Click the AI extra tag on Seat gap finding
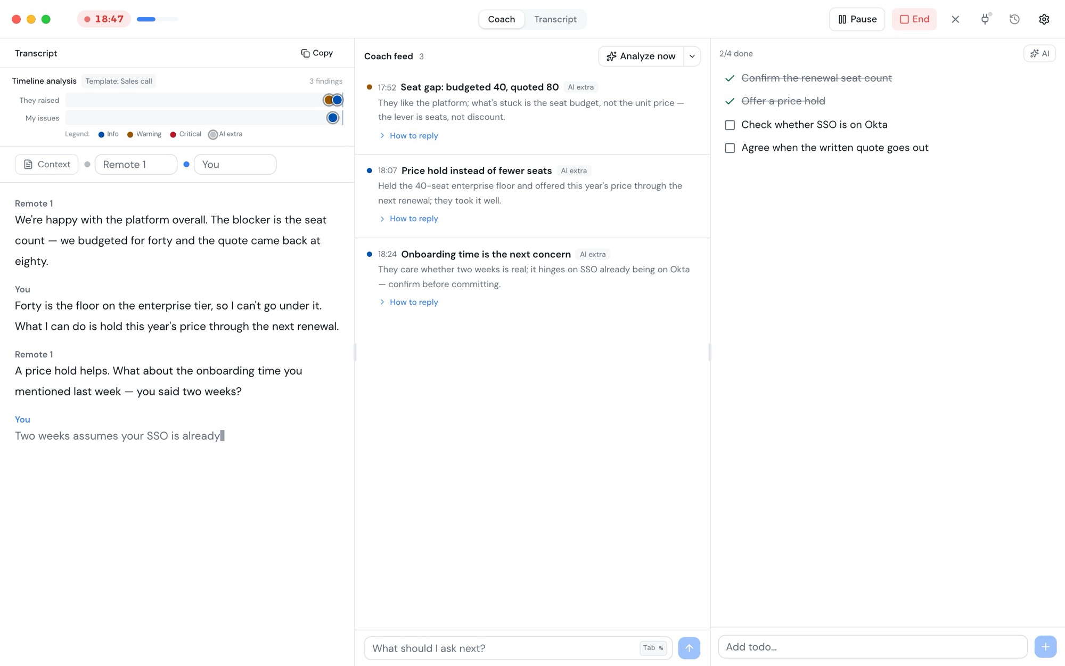 [x=580, y=87]
